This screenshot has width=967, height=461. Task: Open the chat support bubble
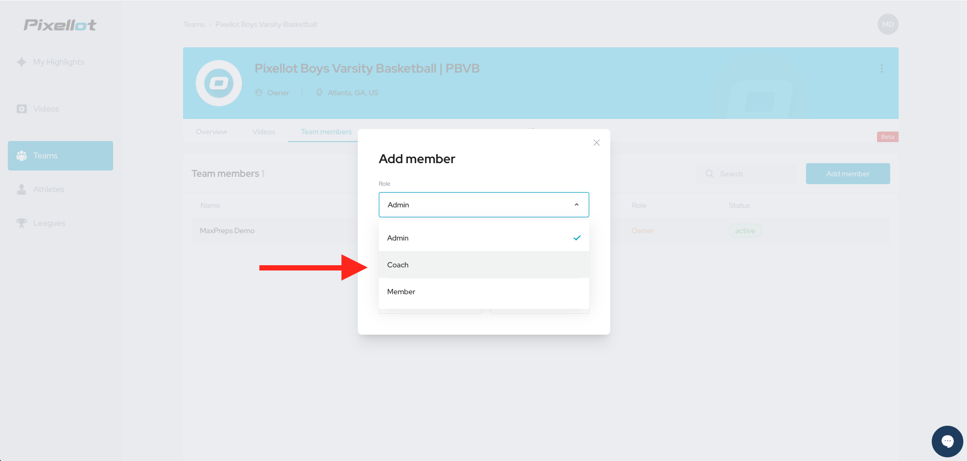click(x=948, y=442)
